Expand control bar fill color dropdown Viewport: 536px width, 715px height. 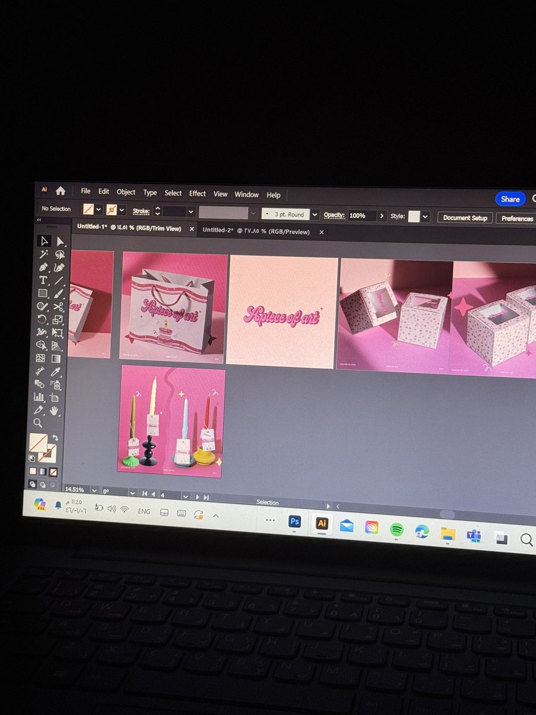pos(98,210)
